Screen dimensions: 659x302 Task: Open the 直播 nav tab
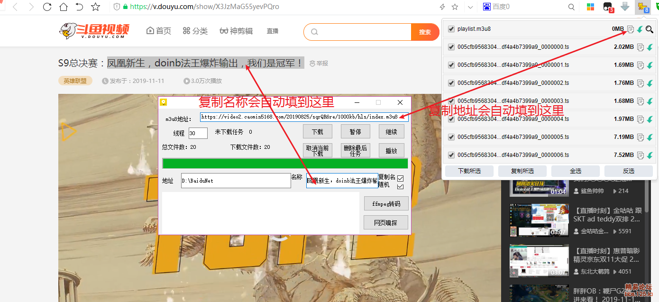tap(273, 31)
